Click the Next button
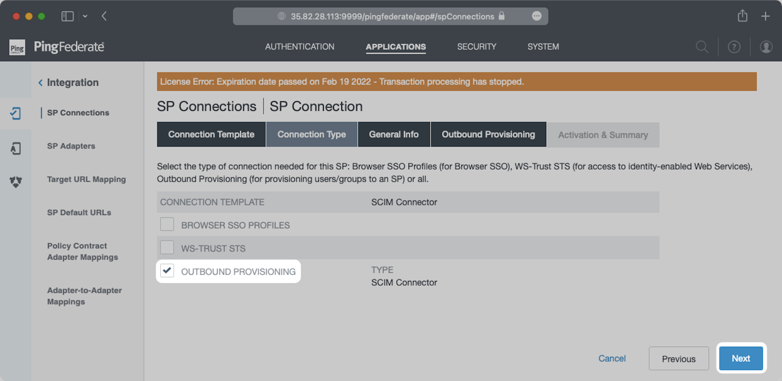Screen dimensions: 782x381 (x=740, y=358)
